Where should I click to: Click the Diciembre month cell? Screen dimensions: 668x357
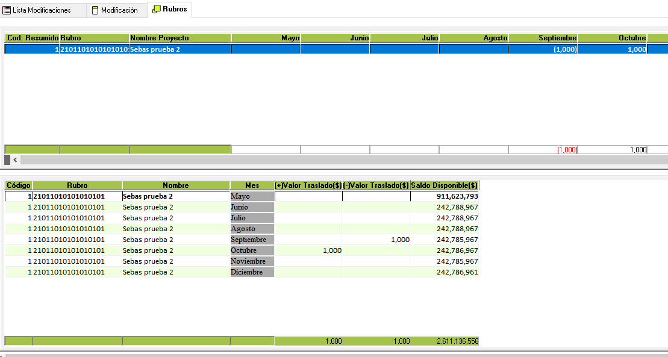(x=252, y=272)
